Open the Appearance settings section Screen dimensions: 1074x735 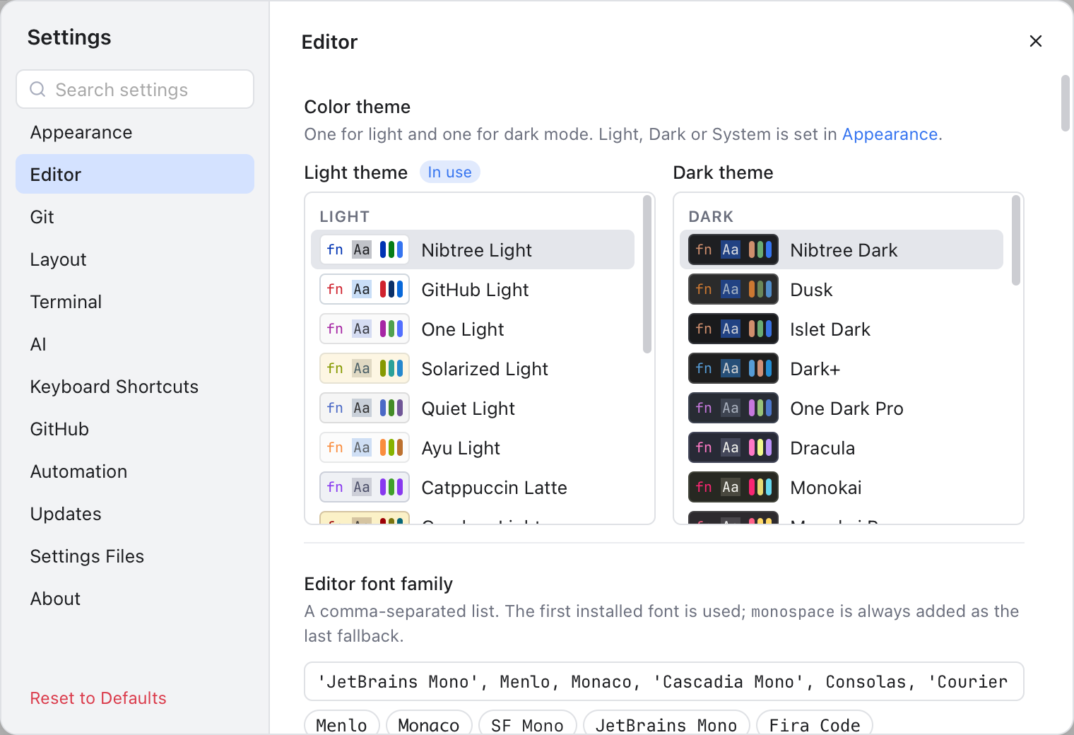135,132
